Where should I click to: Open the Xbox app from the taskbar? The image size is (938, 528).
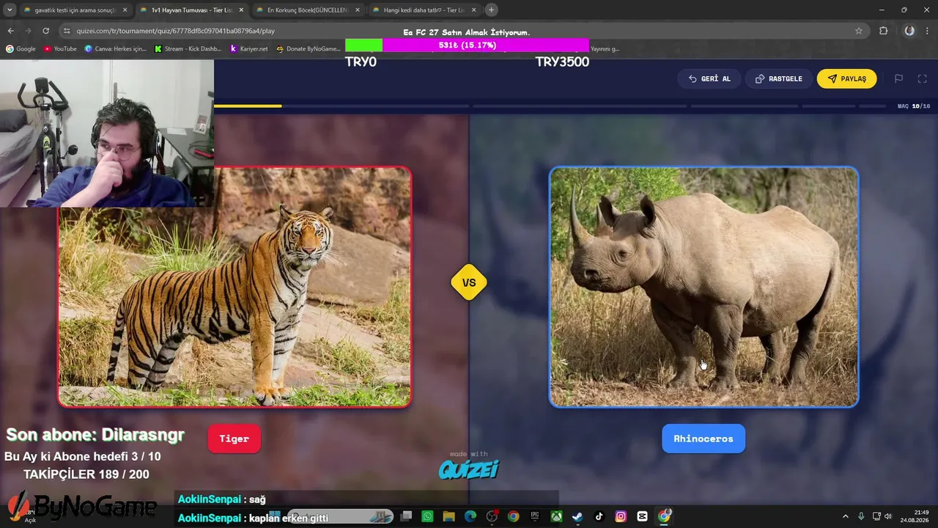point(556,516)
